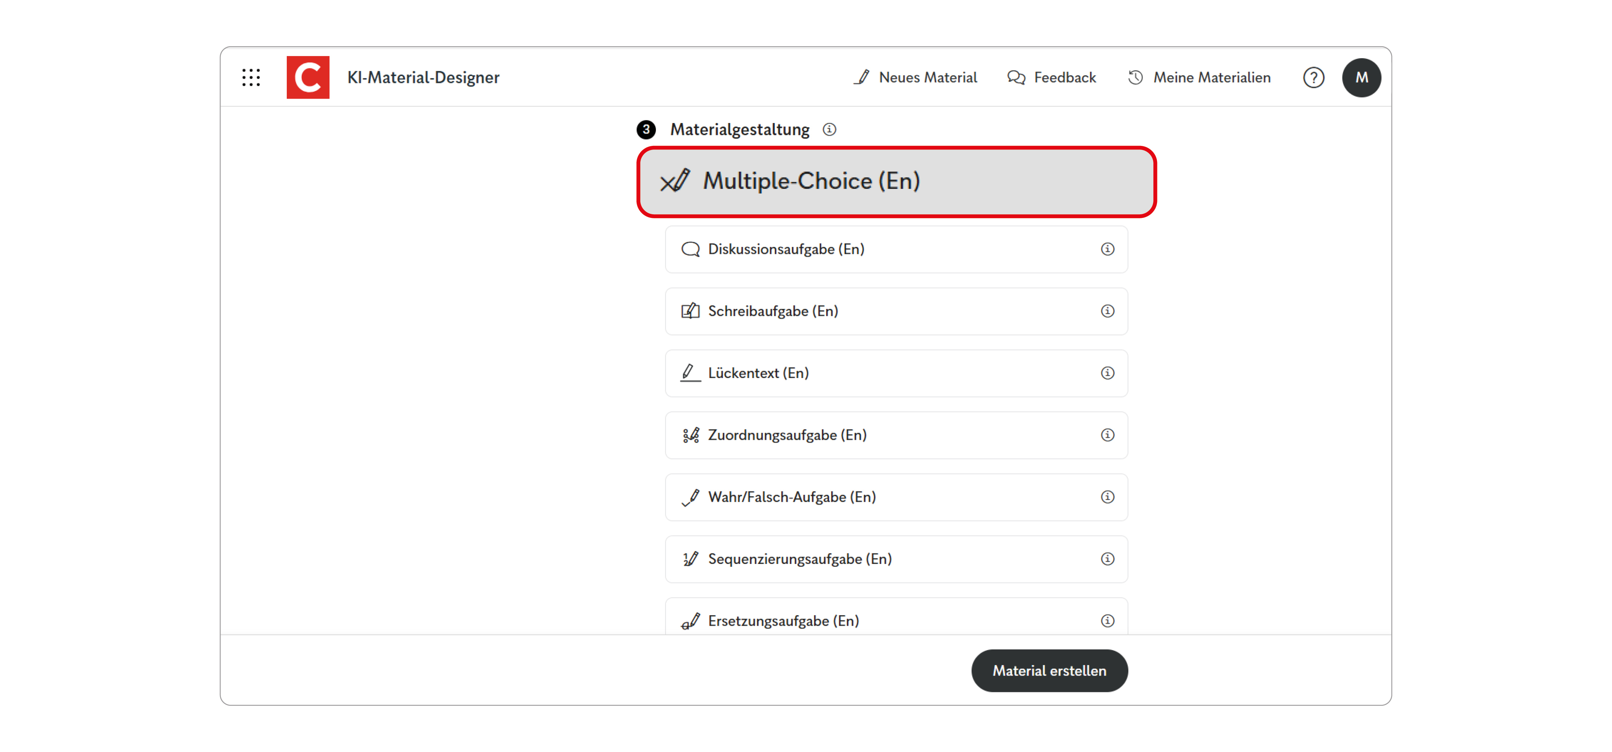Screen dimensions: 1612x752
Task: Show info for Lückentext (En)
Action: (x=1108, y=373)
